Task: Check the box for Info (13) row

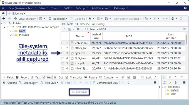Action: (63, 69)
